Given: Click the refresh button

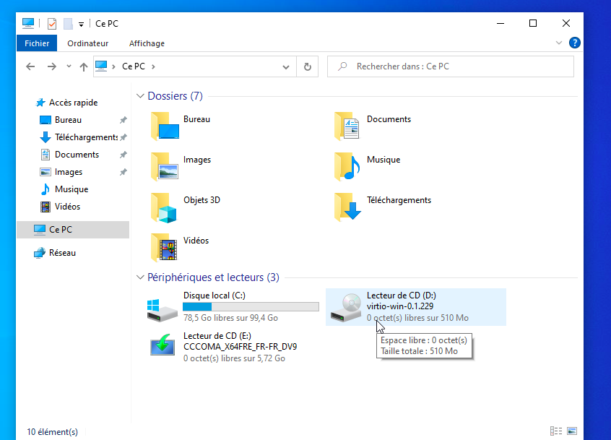Looking at the screenshot, I should tap(307, 66).
